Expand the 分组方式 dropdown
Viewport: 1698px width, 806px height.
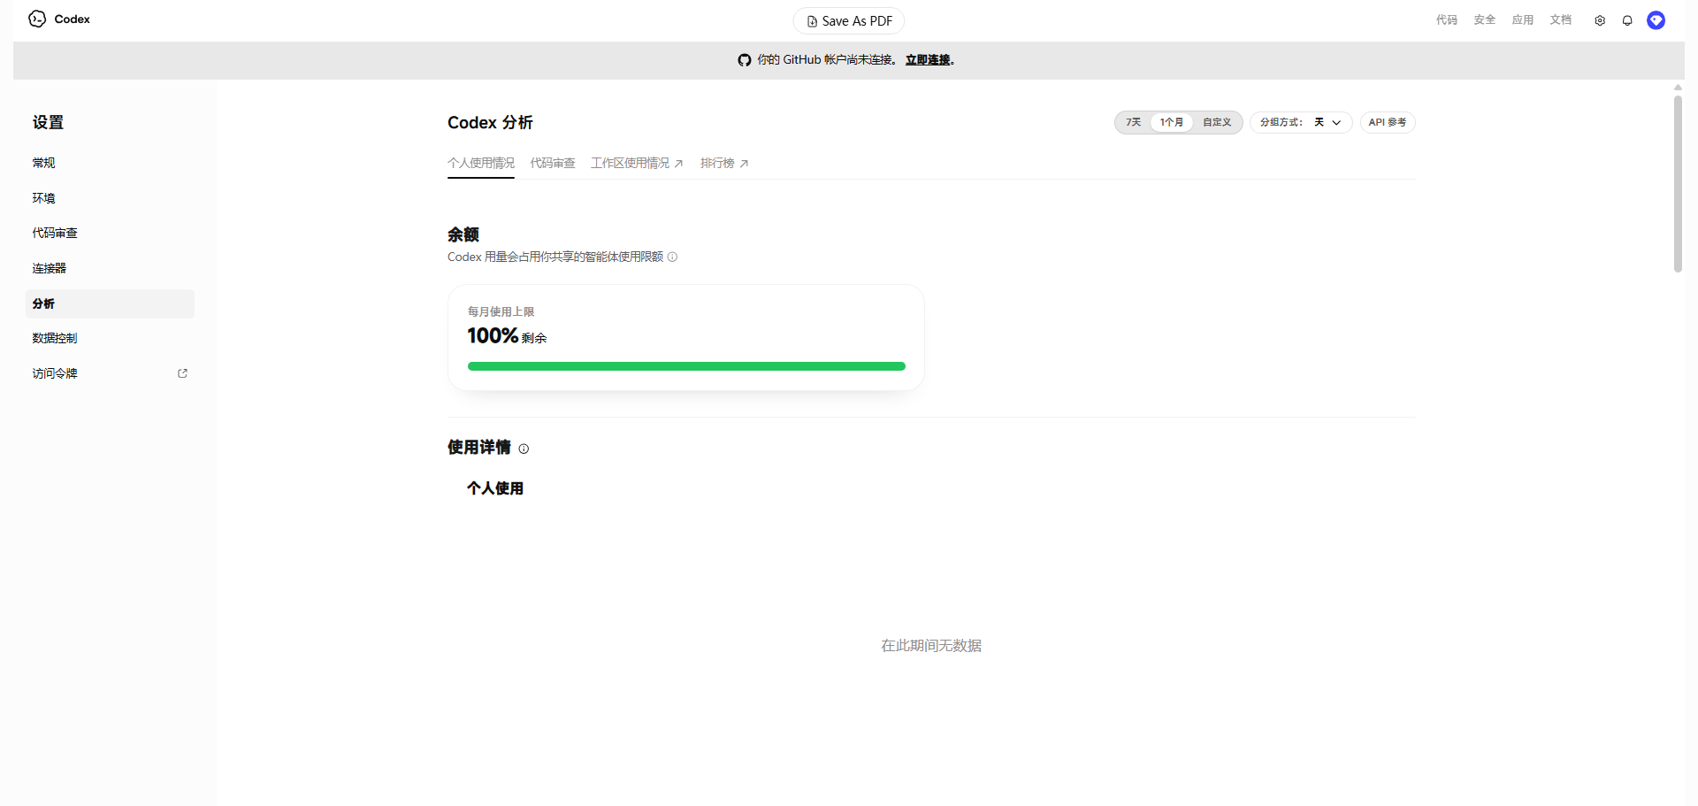(x=1301, y=122)
